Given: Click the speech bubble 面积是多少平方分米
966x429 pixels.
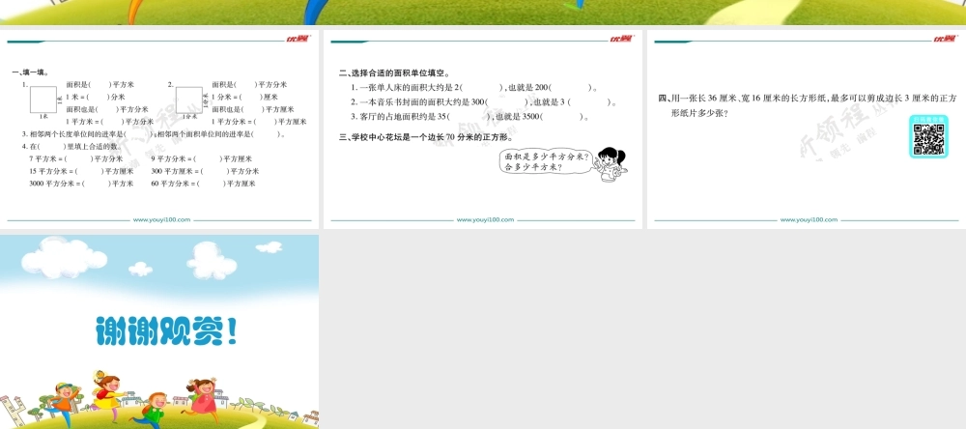Looking at the screenshot, I should 547,161.
